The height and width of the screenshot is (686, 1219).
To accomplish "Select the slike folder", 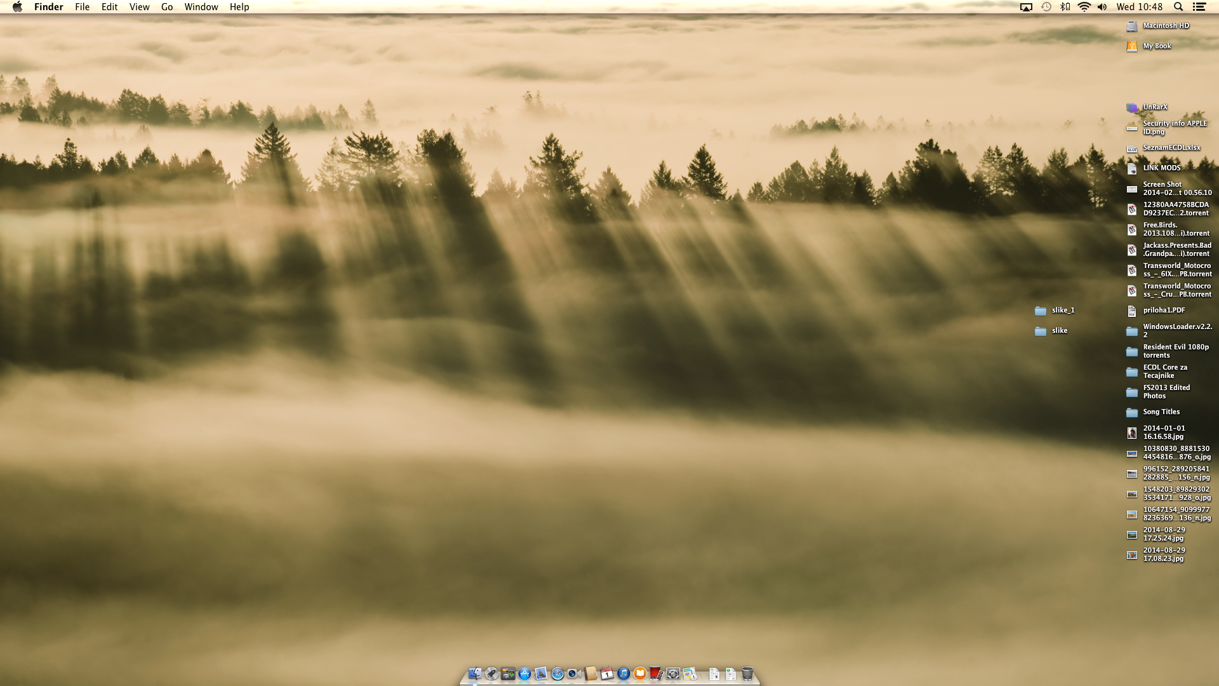I will pos(1051,331).
